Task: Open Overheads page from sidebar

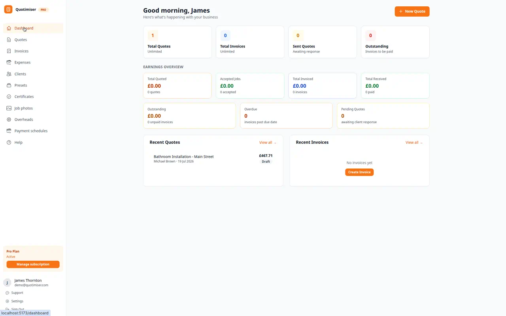Action: 33,119
